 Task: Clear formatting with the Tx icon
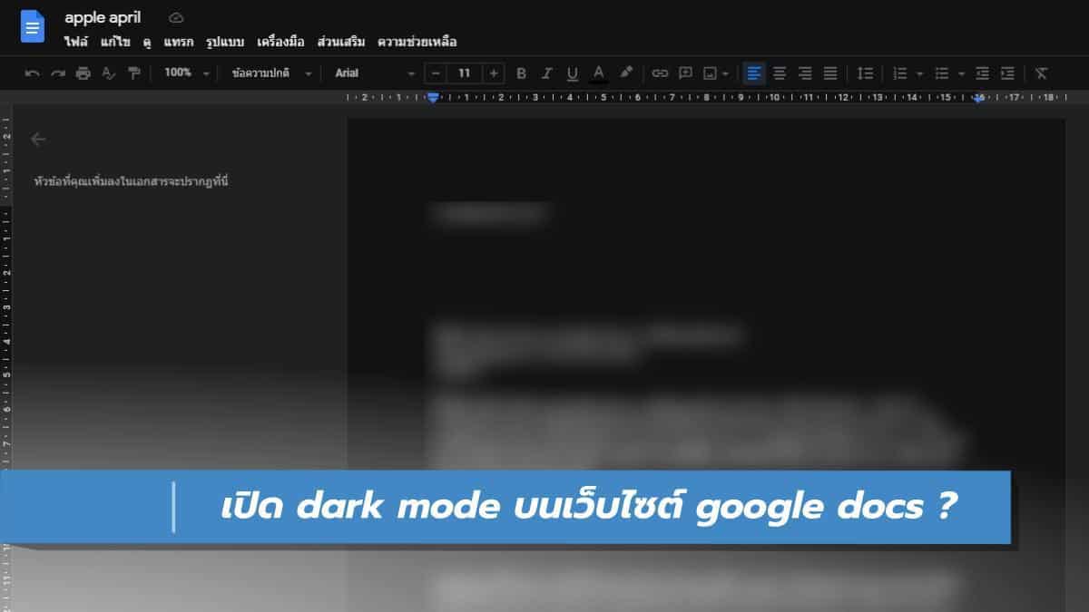(1041, 73)
